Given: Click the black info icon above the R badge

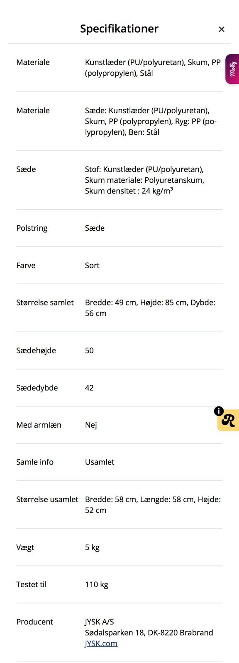Looking at the screenshot, I should pyautogui.click(x=218, y=411).
